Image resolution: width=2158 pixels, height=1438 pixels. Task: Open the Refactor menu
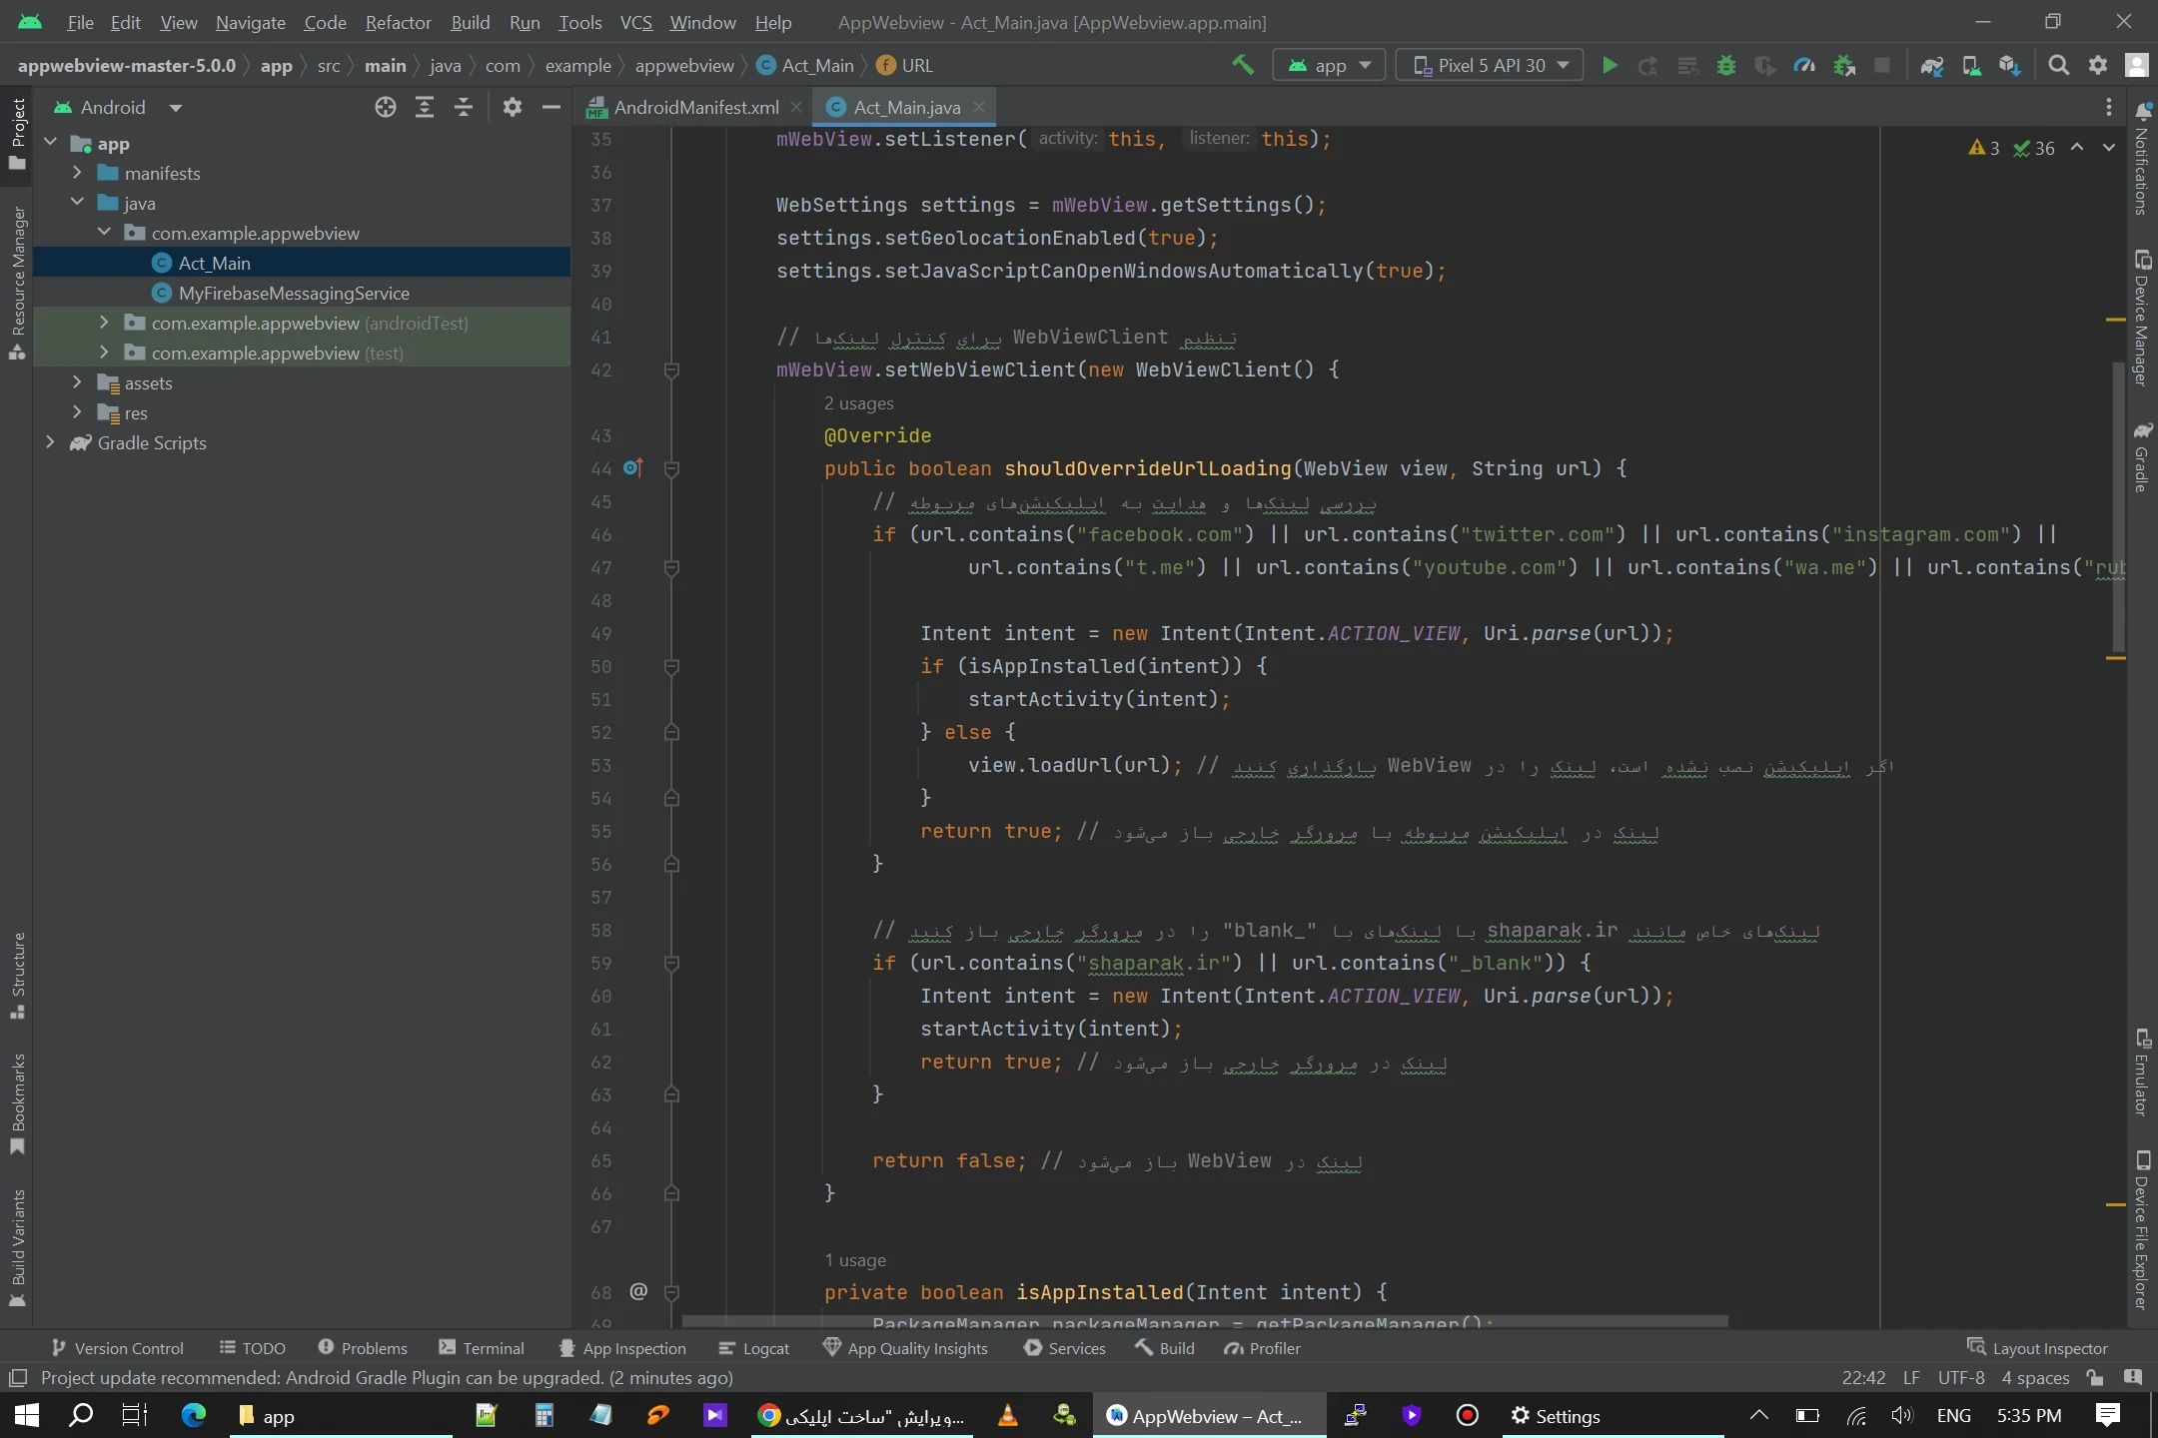pos(398,22)
